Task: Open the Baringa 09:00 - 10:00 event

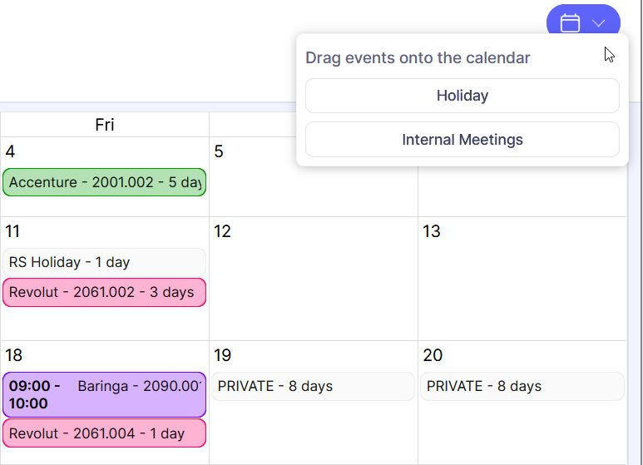Action: click(x=104, y=394)
